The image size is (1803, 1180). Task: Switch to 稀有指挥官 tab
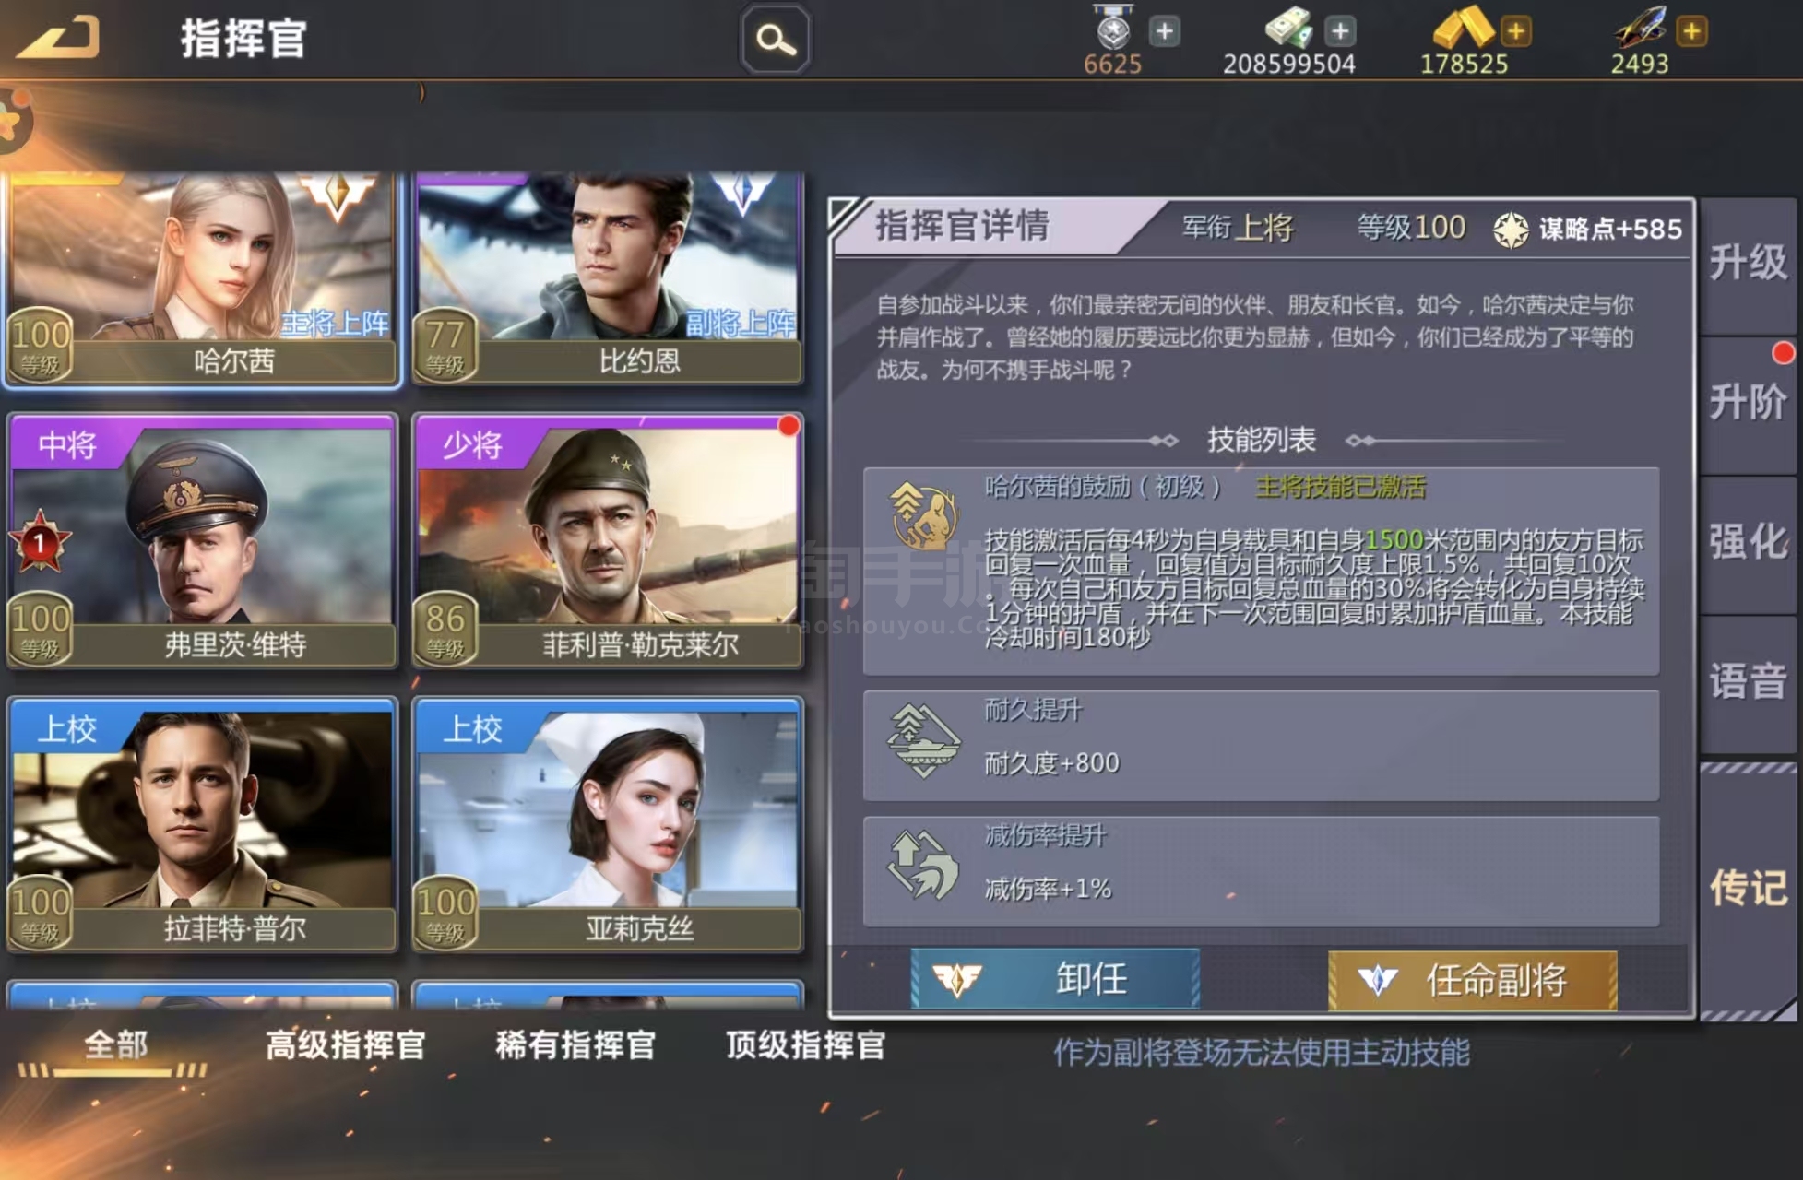[x=575, y=1046]
